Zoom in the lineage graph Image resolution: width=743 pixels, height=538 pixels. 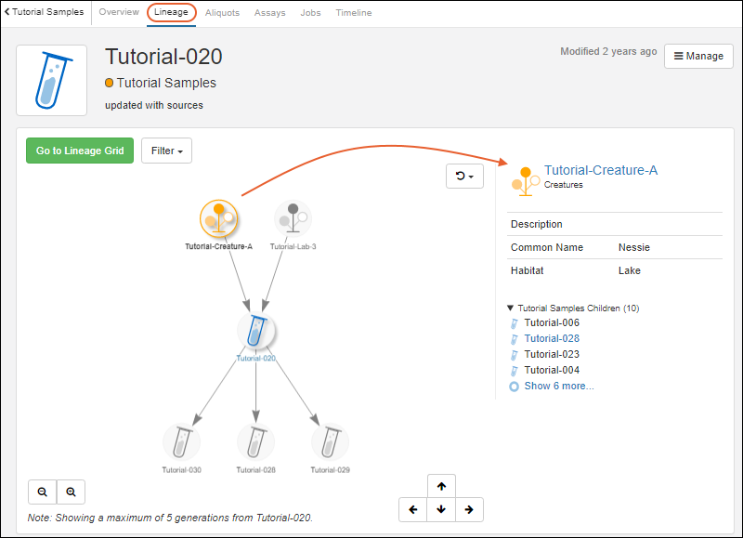[x=71, y=492]
